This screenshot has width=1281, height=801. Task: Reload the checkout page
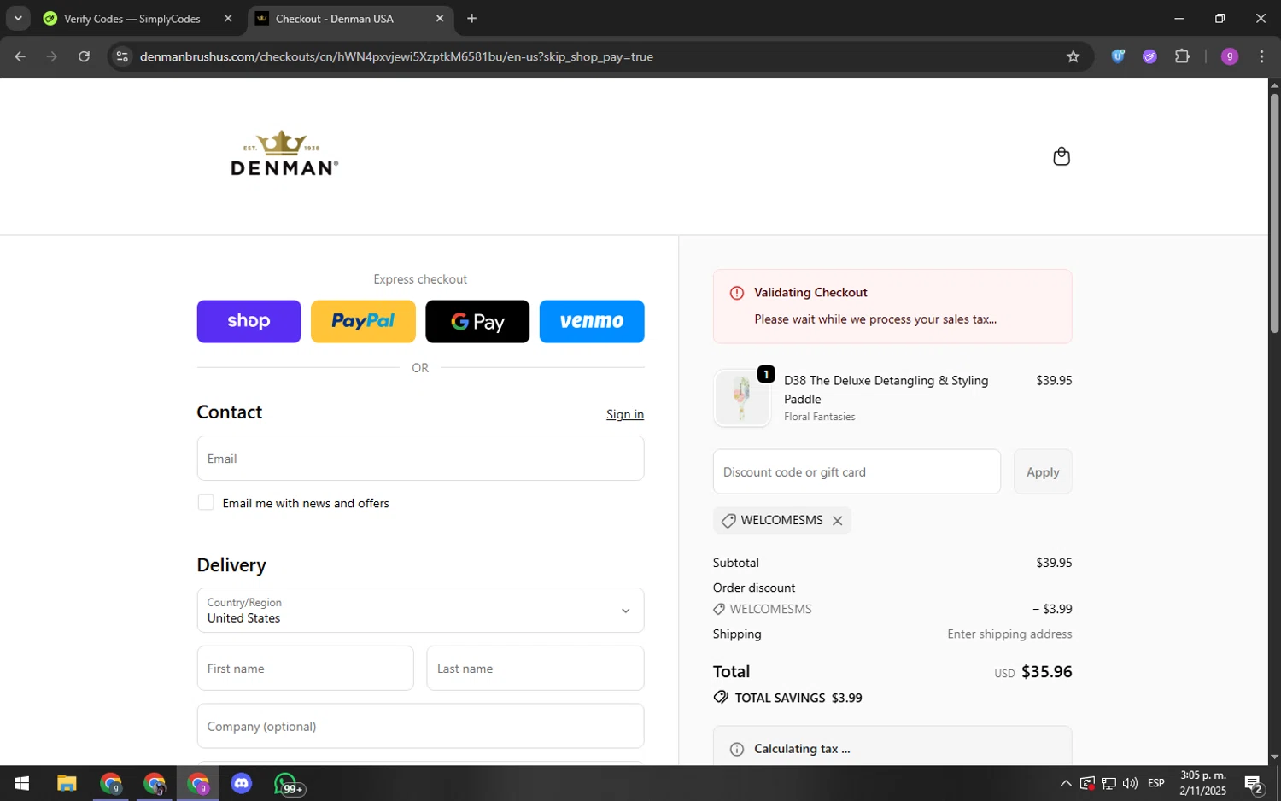(84, 56)
